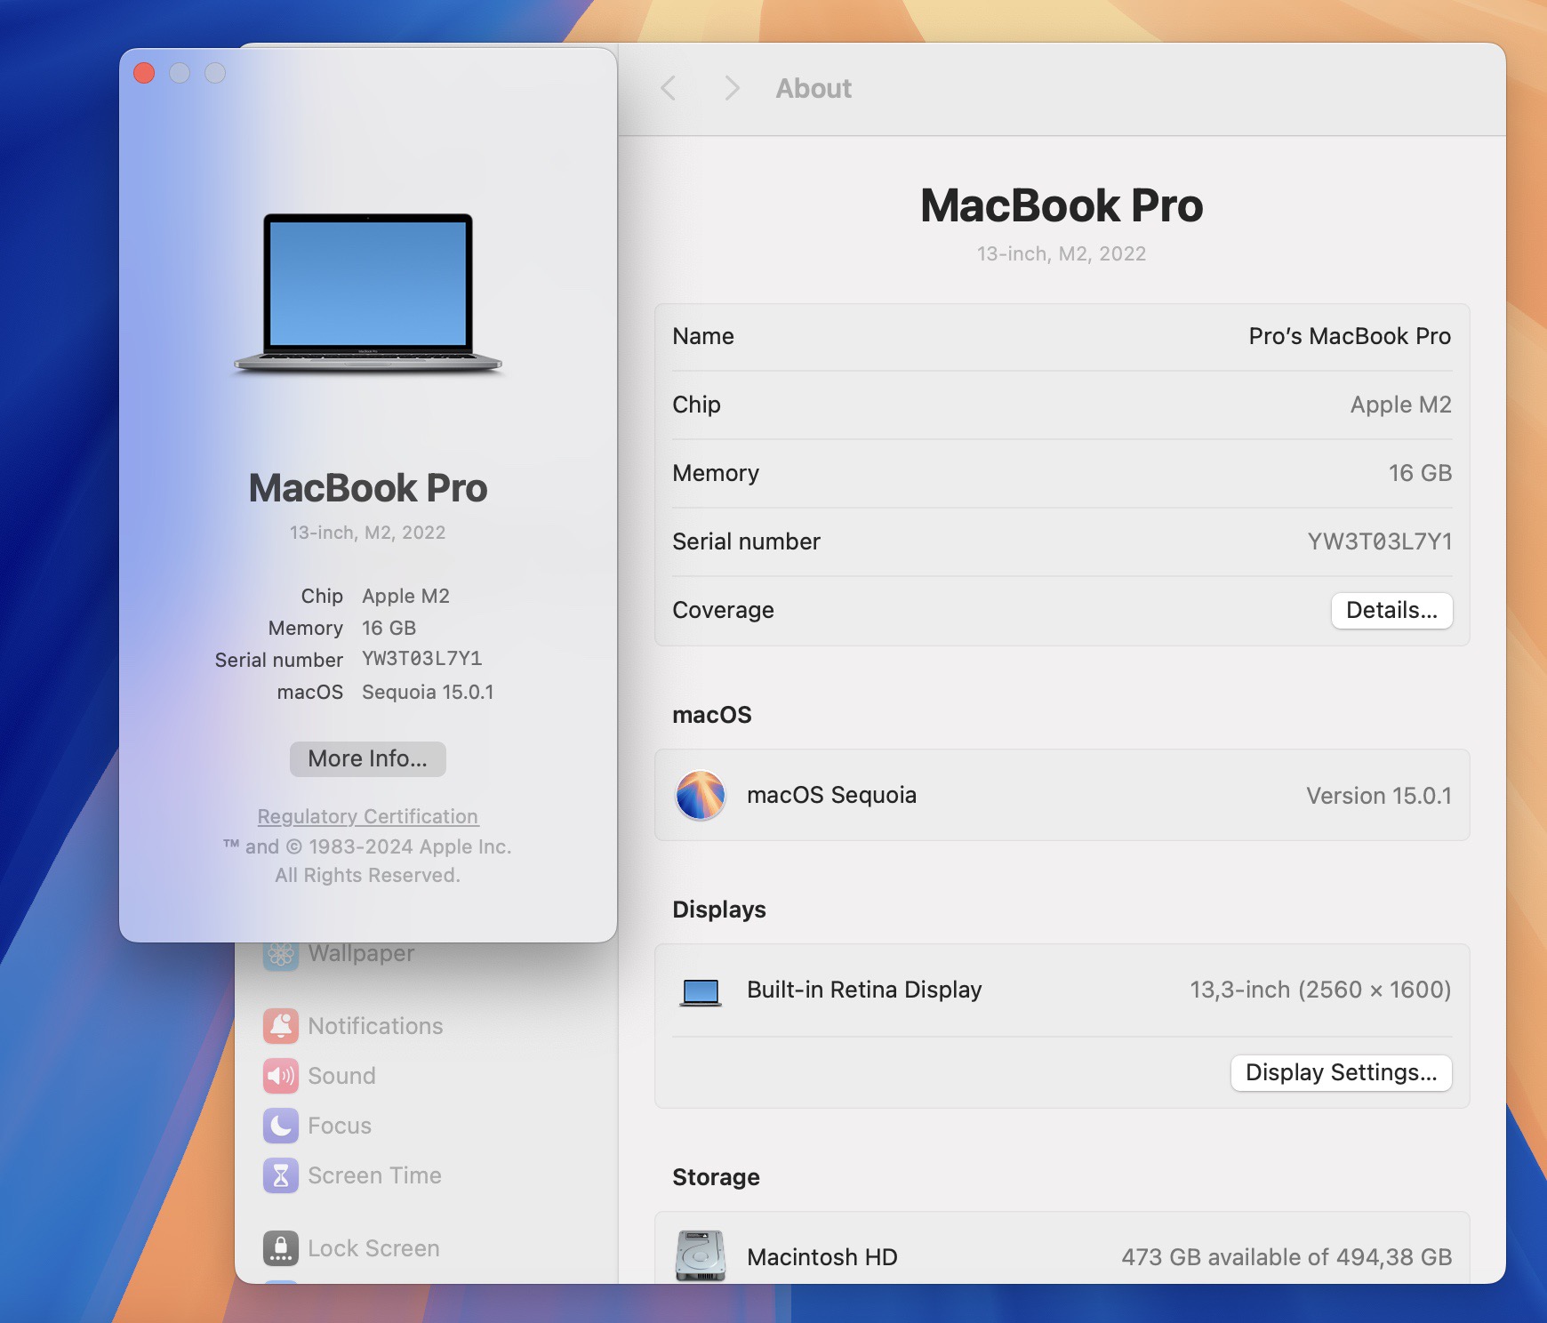Image resolution: width=1547 pixels, height=1323 pixels.
Task: Click the Built-in Retina Display label
Action: [x=864, y=990]
